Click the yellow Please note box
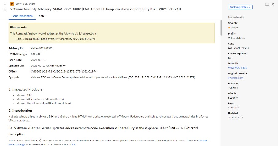This screenshot has height=146, width=279. pos(111,33)
